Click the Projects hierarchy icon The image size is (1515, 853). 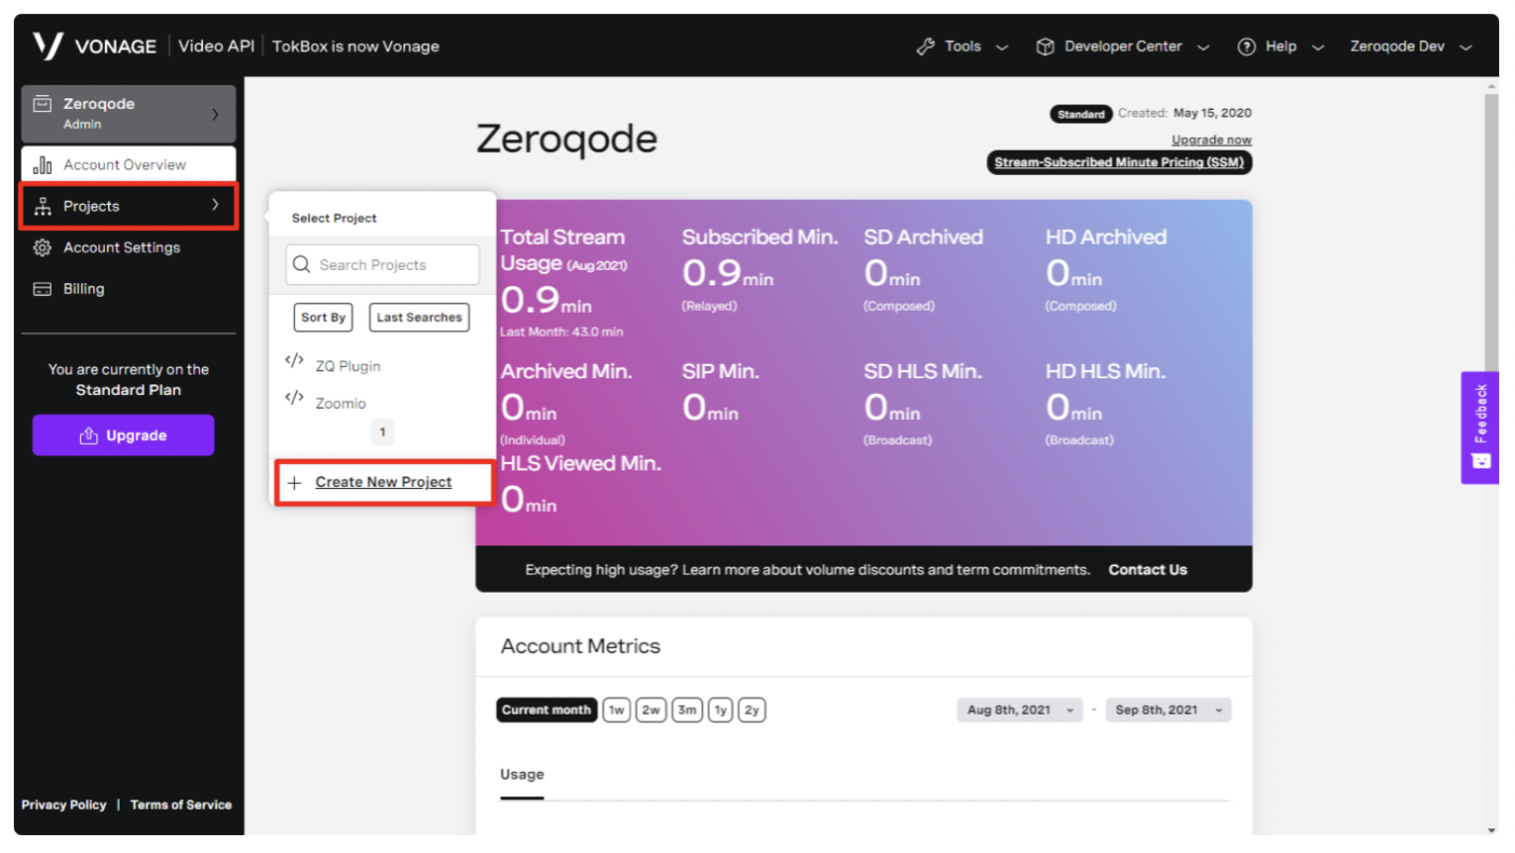point(43,206)
